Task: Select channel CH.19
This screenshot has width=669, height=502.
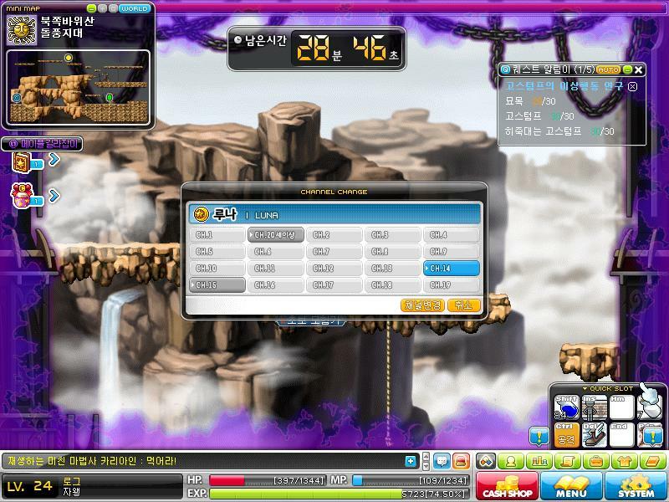Action: (x=452, y=284)
